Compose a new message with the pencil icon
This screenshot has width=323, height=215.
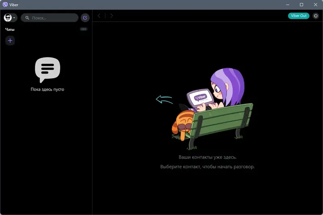[85, 18]
